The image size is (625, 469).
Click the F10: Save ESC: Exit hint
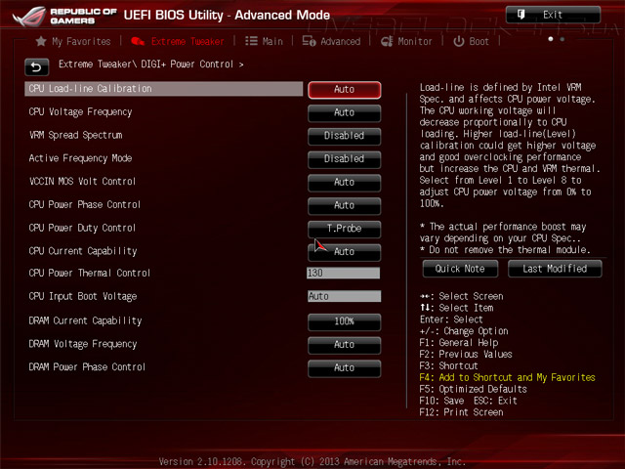[468, 401]
